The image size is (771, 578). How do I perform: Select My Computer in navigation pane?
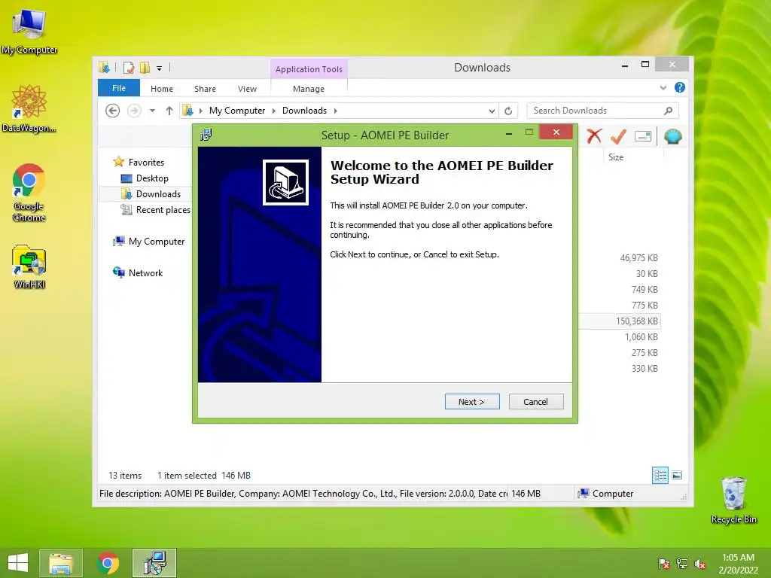pyautogui.click(x=157, y=242)
